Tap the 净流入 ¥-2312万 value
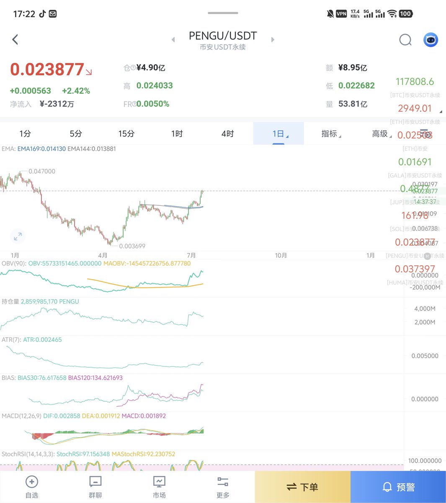The image size is (446, 503). pos(57,104)
